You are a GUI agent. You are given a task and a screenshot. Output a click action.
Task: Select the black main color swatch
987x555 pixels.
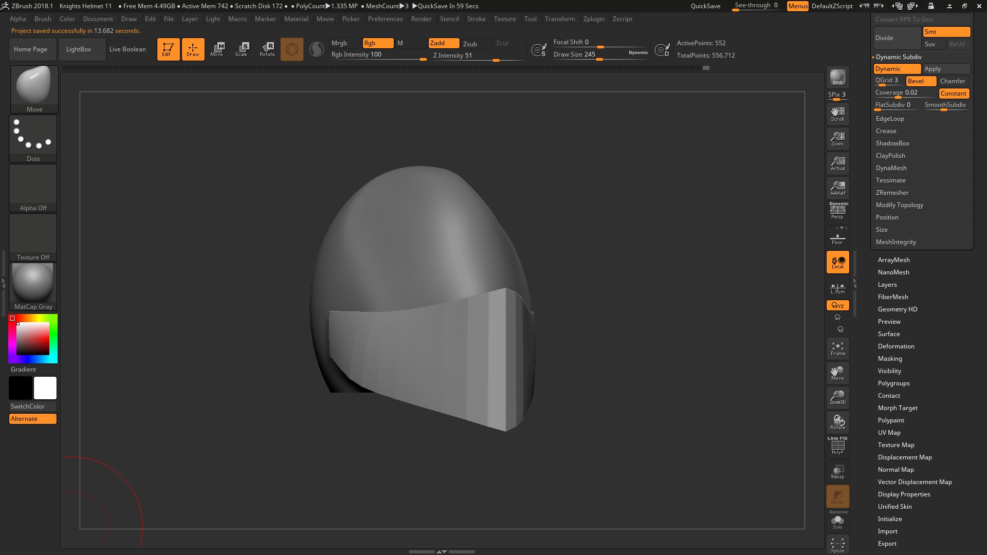[x=21, y=388]
